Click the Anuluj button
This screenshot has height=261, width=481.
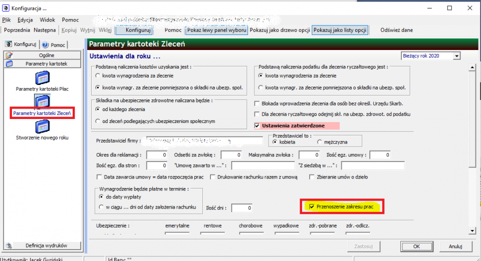click(x=455, y=246)
